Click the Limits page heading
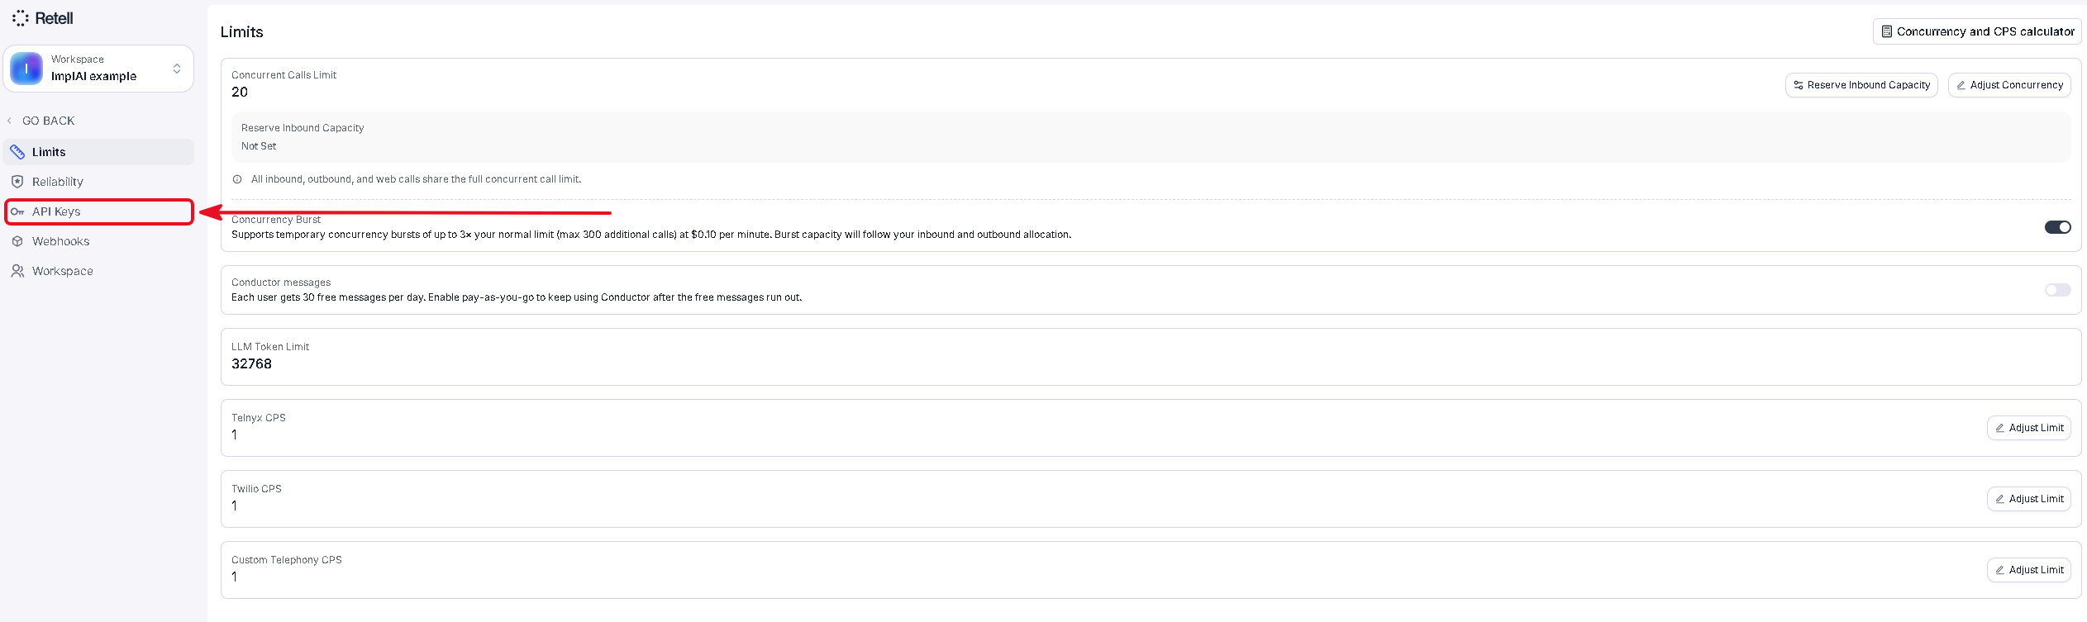This screenshot has height=622, width=2087. 241,32
